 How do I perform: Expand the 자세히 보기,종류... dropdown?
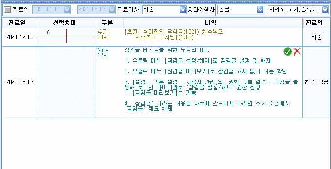pyautogui.click(x=325, y=10)
